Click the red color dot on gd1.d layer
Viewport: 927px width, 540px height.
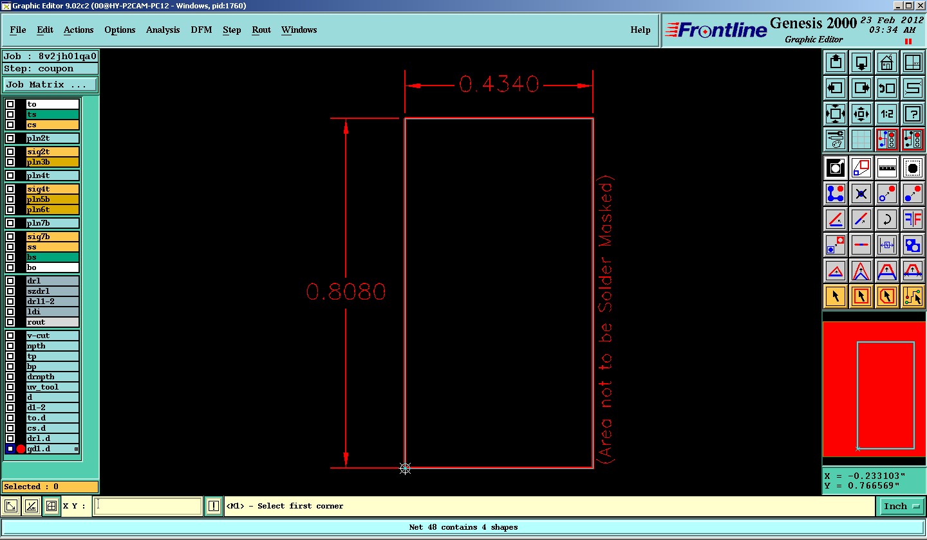[x=21, y=449]
